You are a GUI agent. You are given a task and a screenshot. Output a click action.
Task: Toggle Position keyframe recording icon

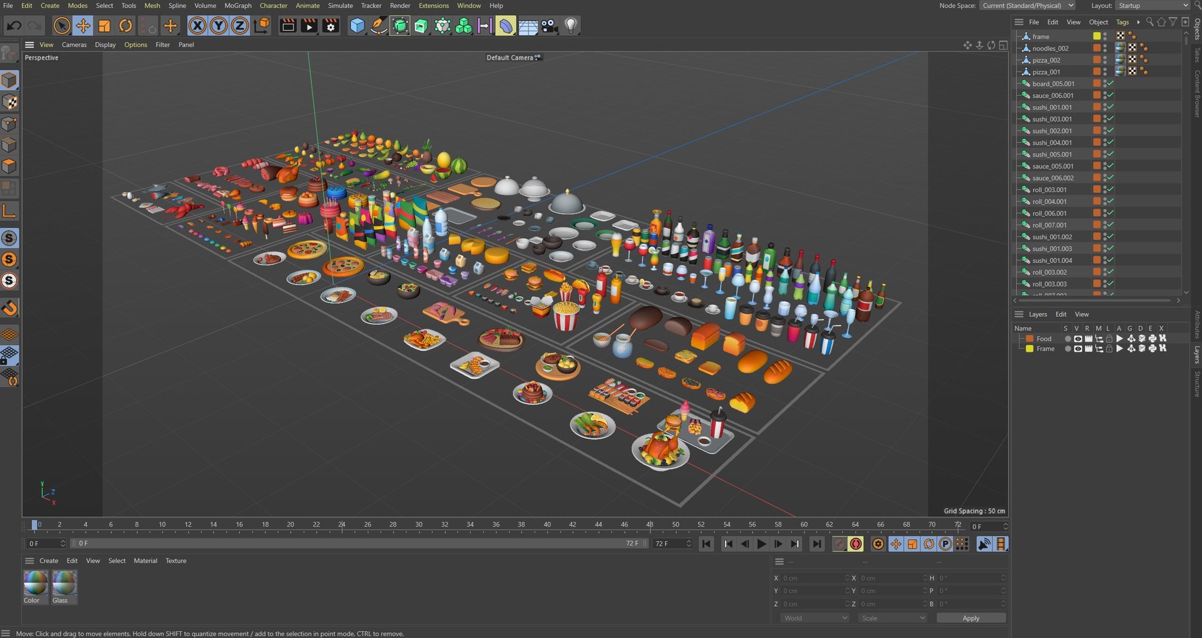tap(896, 544)
